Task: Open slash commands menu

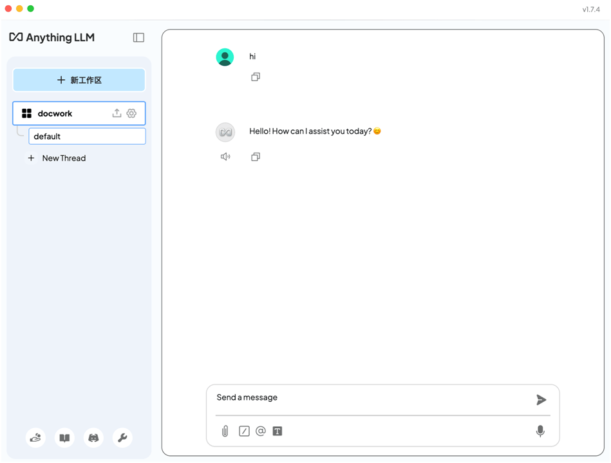Action: (x=244, y=431)
